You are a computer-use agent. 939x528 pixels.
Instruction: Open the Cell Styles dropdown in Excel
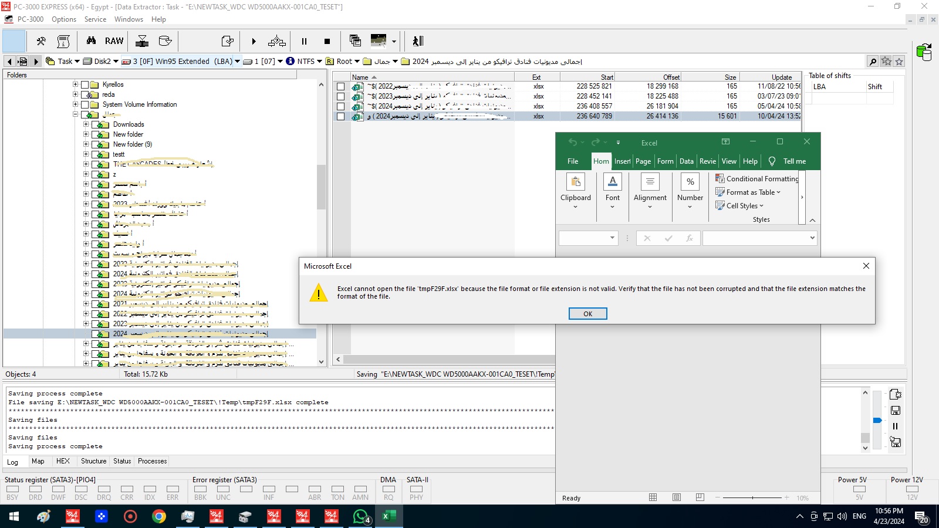point(739,206)
